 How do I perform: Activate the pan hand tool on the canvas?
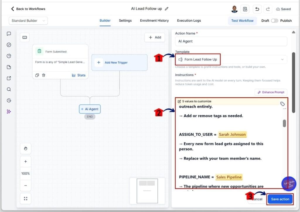(25, 149)
